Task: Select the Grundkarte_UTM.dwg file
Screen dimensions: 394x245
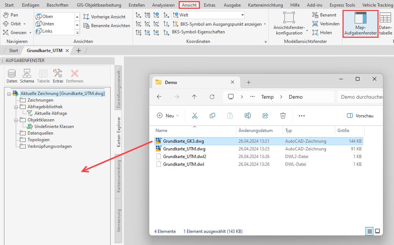Action: [x=184, y=149]
